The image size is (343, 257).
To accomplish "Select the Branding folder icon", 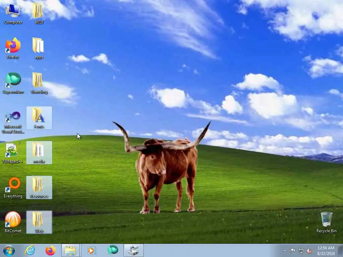I will (39, 83).
